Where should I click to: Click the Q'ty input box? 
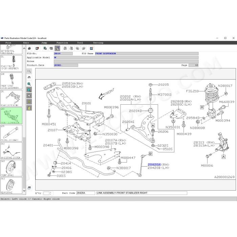[x=46, y=193]
